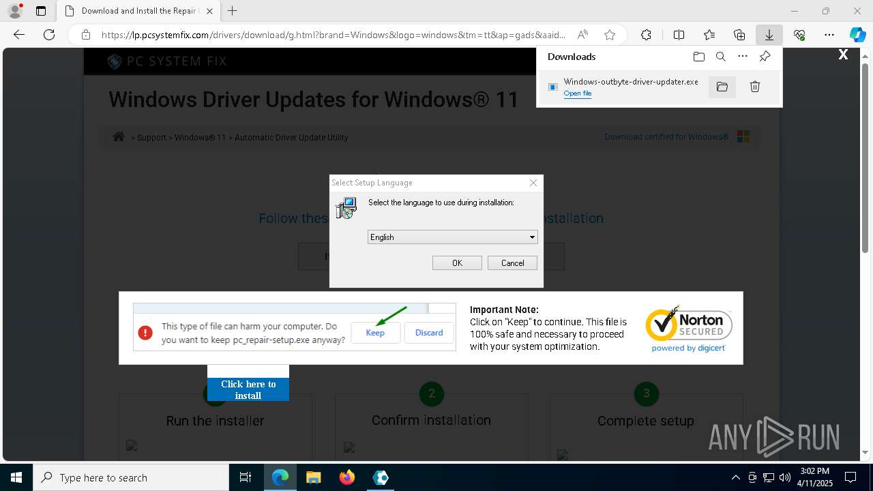Open Downloads toolbar icon
The image size is (873, 491).
[x=769, y=35]
